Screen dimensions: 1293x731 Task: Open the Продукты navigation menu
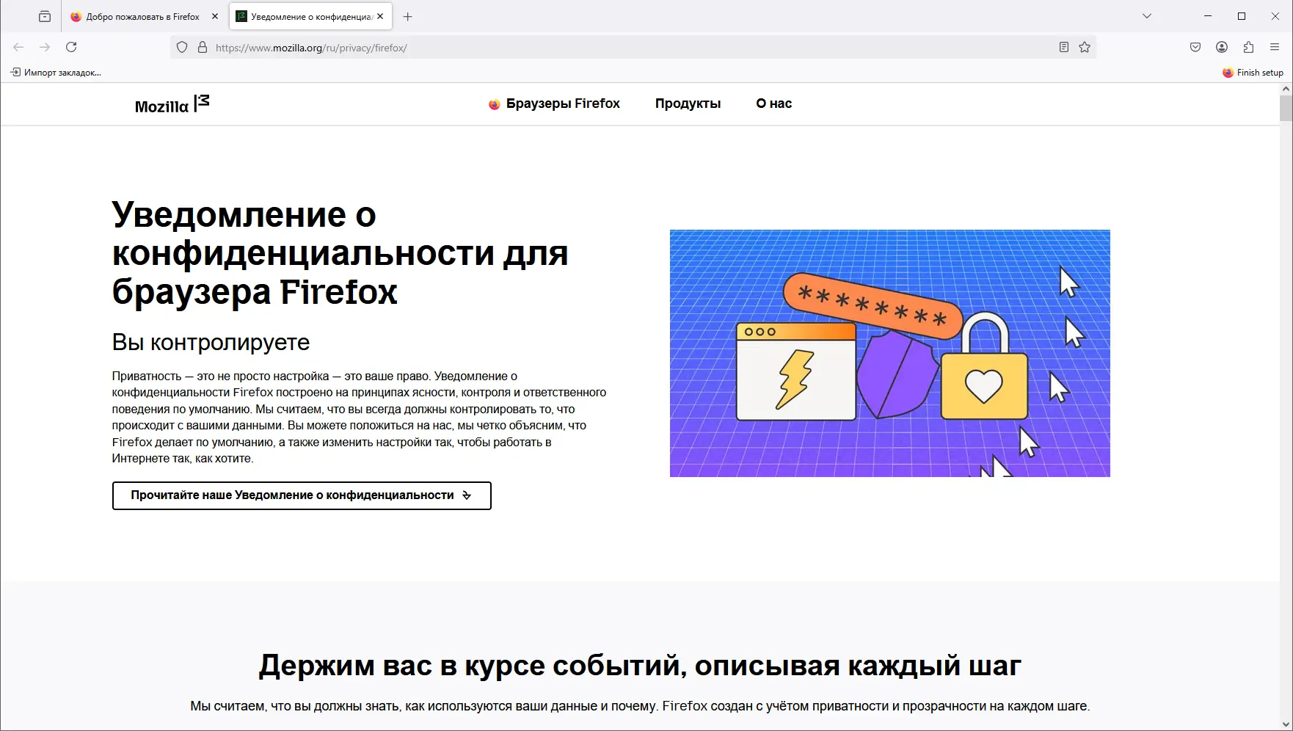click(688, 103)
